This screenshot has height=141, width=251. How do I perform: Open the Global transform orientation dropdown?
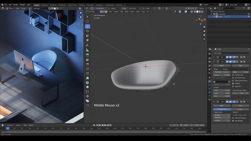click(147, 8)
